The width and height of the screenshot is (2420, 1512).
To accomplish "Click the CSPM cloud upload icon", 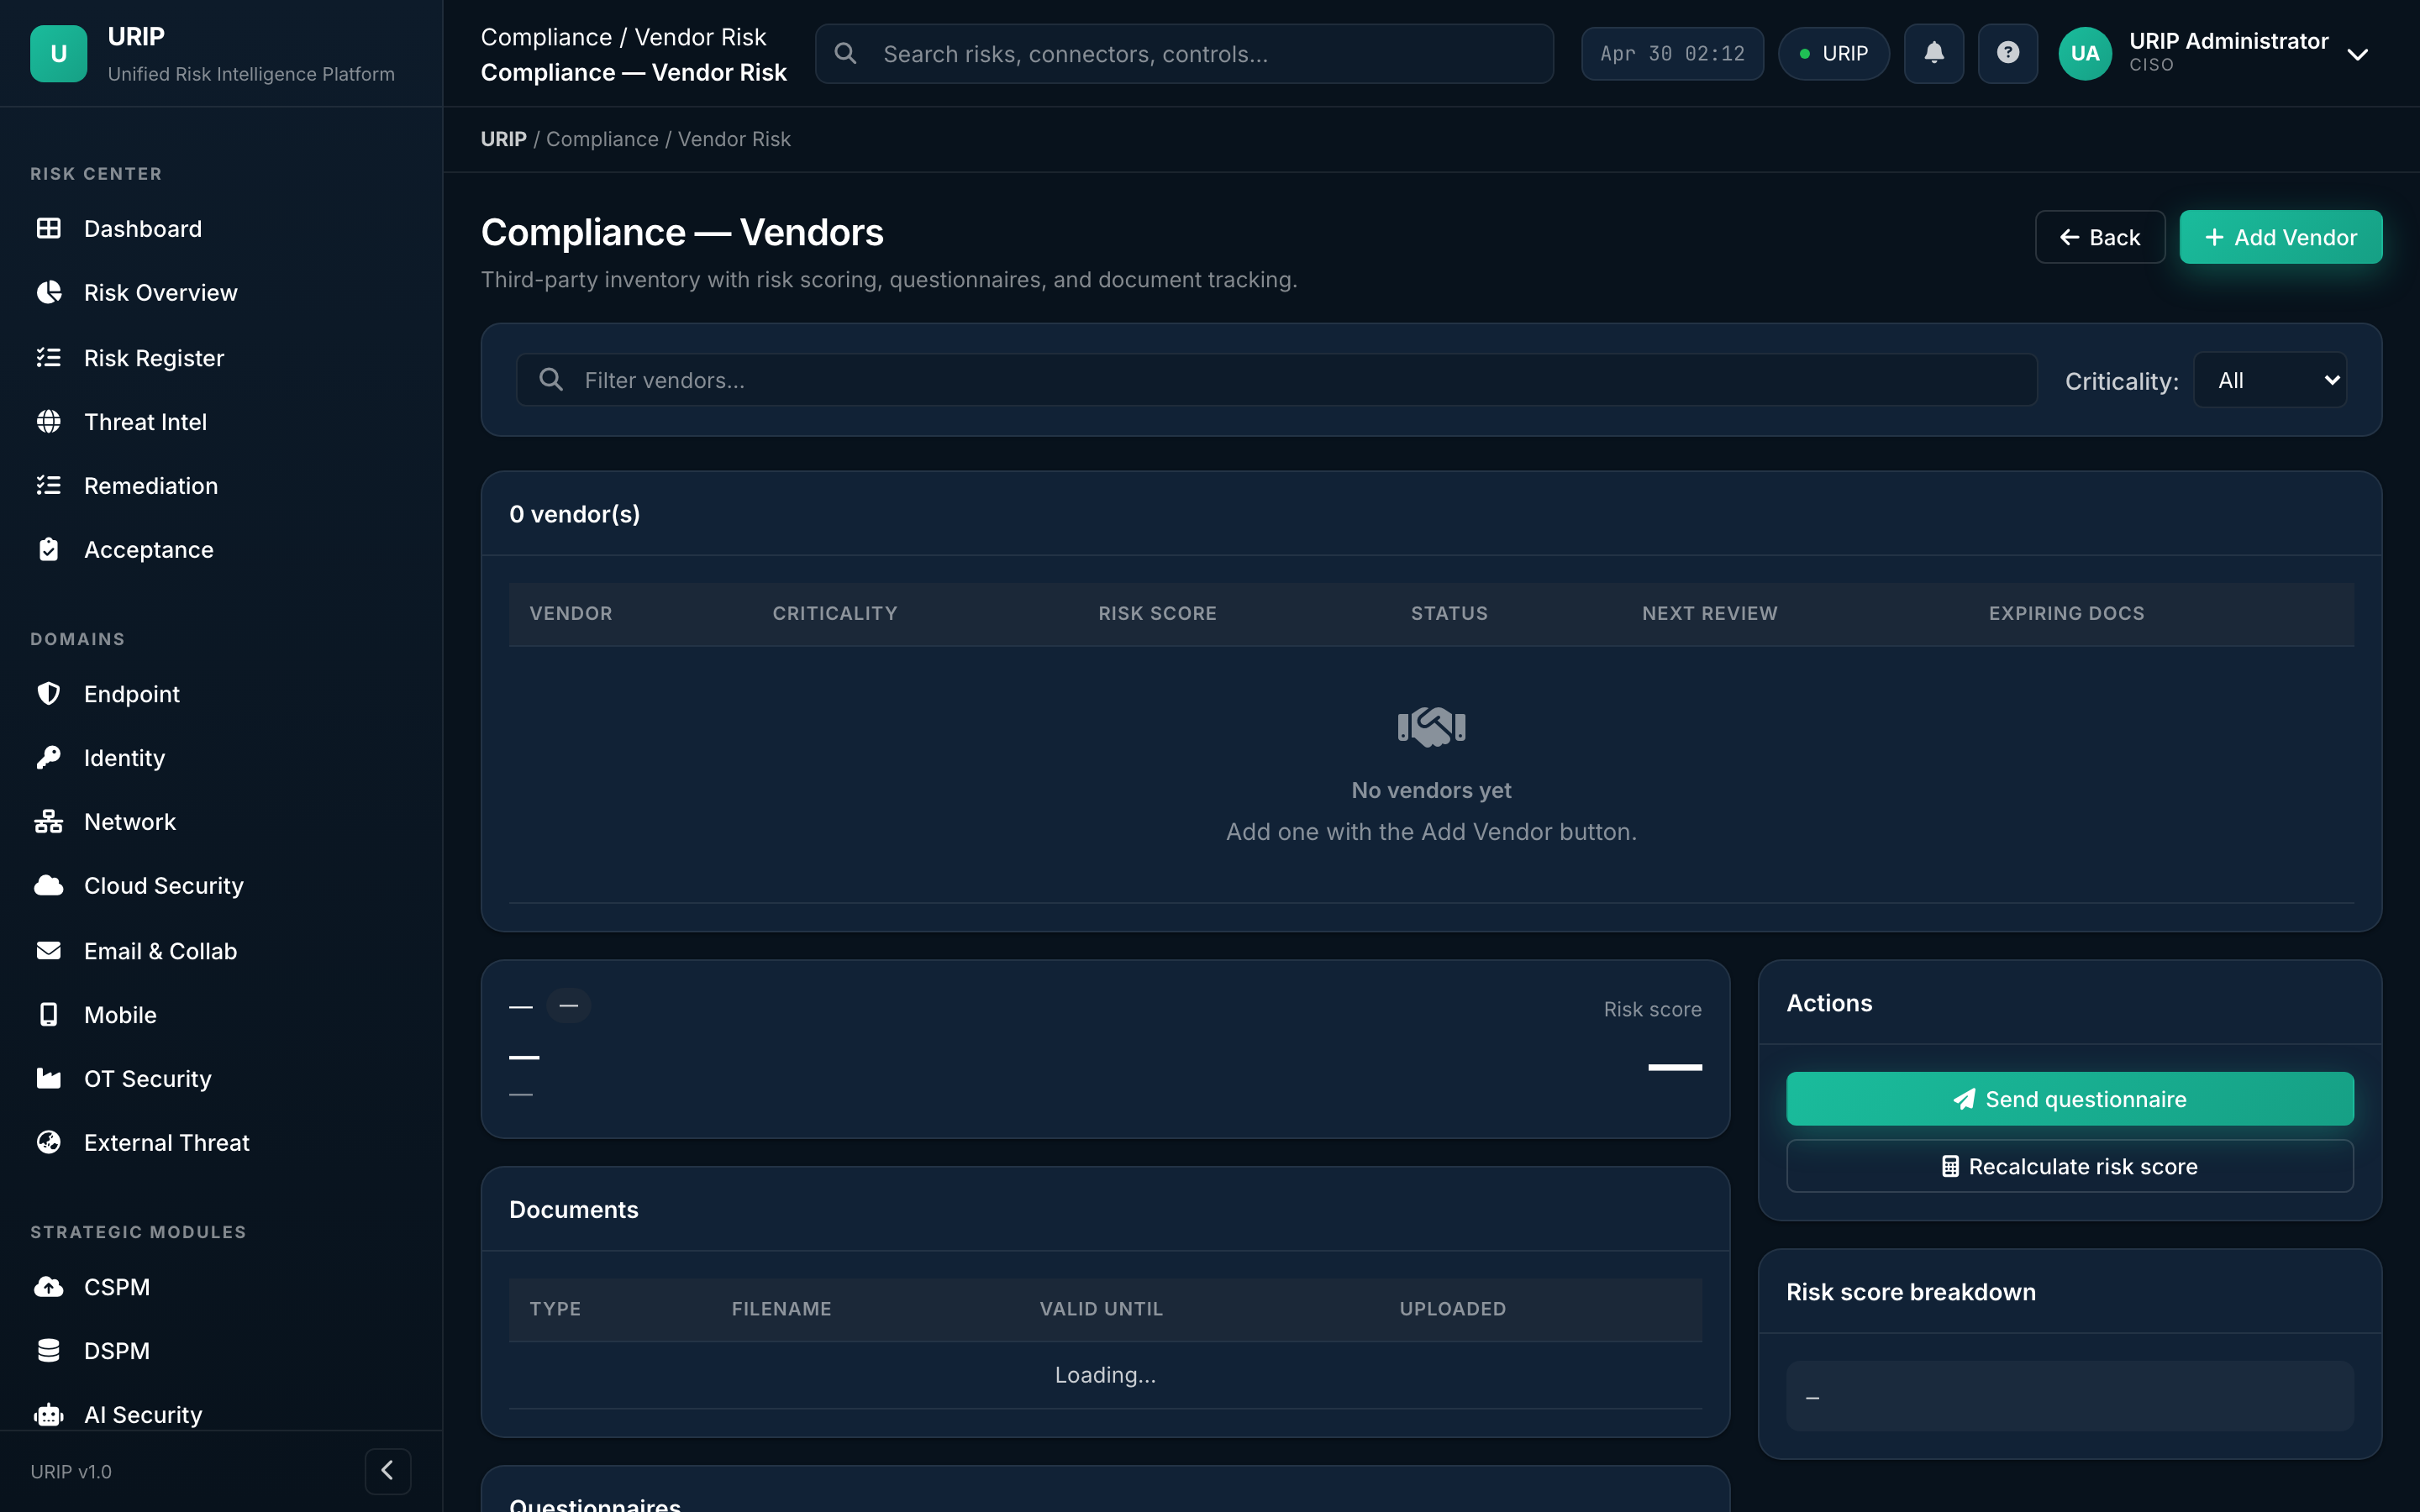I will (x=48, y=1287).
